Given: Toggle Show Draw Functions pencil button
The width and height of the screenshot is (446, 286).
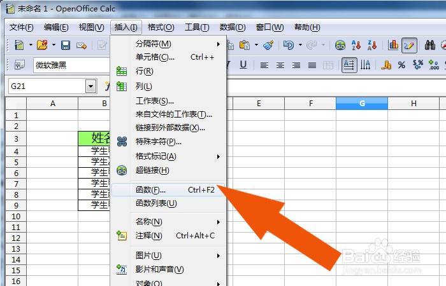Looking at the screenshot, I should [x=409, y=45].
